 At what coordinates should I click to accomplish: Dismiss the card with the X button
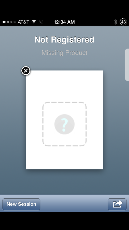[x=26, y=71]
